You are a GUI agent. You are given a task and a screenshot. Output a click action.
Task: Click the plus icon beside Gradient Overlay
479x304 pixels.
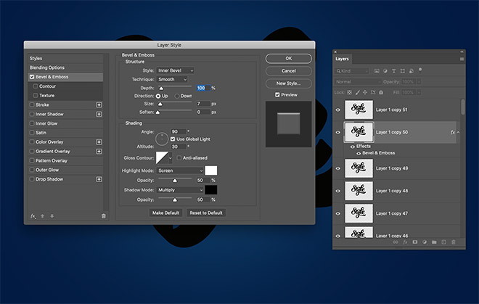(x=99, y=152)
